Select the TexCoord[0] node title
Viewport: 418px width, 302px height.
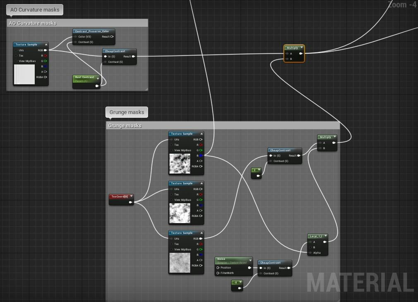pyautogui.click(x=119, y=197)
